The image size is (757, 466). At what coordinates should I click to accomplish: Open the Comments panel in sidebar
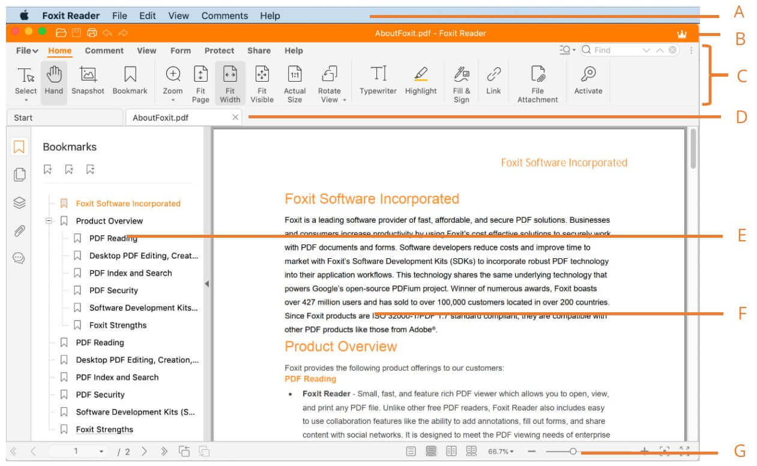pyautogui.click(x=19, y=258)
